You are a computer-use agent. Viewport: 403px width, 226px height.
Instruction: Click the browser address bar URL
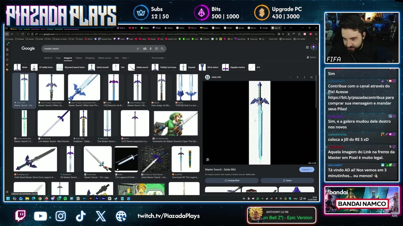157,34
